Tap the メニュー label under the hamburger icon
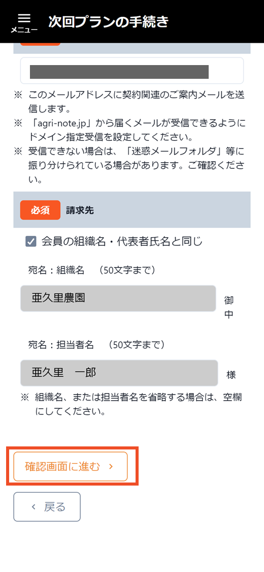This screenshot has height=572, width=264. tap(24, 30)
